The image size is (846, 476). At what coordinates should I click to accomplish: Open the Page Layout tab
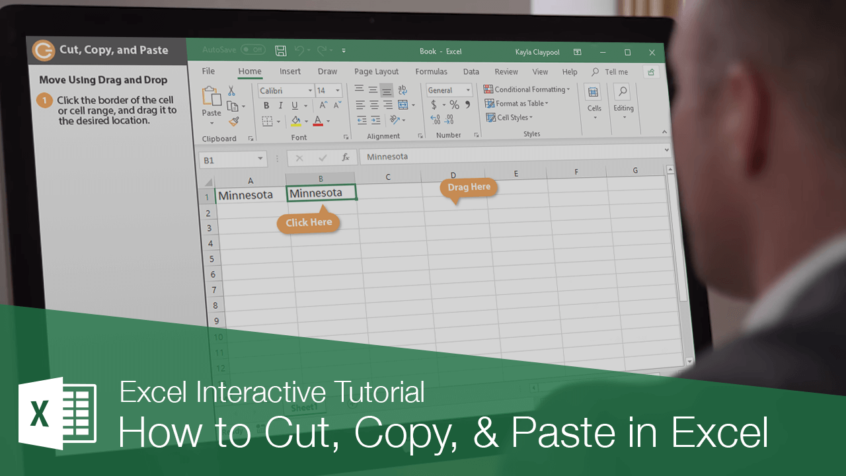pos(376,71)
